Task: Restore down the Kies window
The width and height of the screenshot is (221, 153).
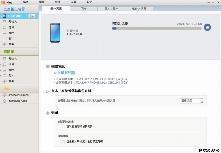Action: click(x=213, y=2)
